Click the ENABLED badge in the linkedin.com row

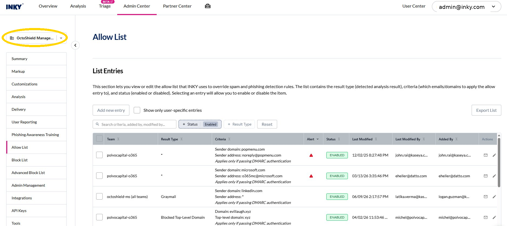[337, 197]
